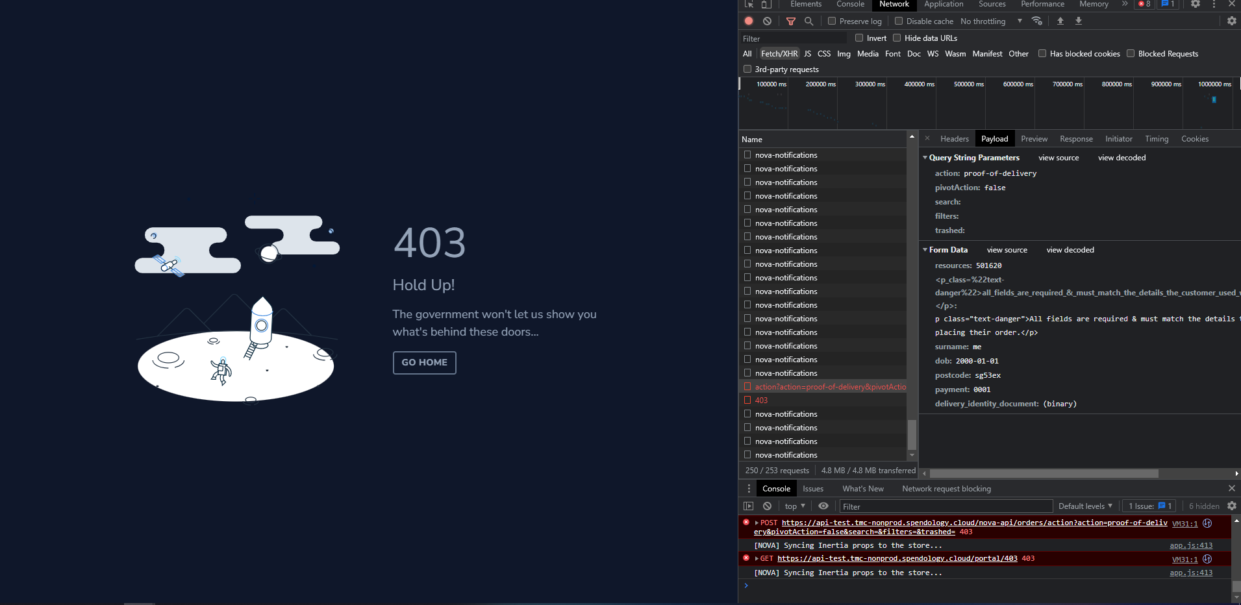Screen dimensions: 1241x605
Task: Collapse the Query String Parameters section
Action: [x=925, y=157]
